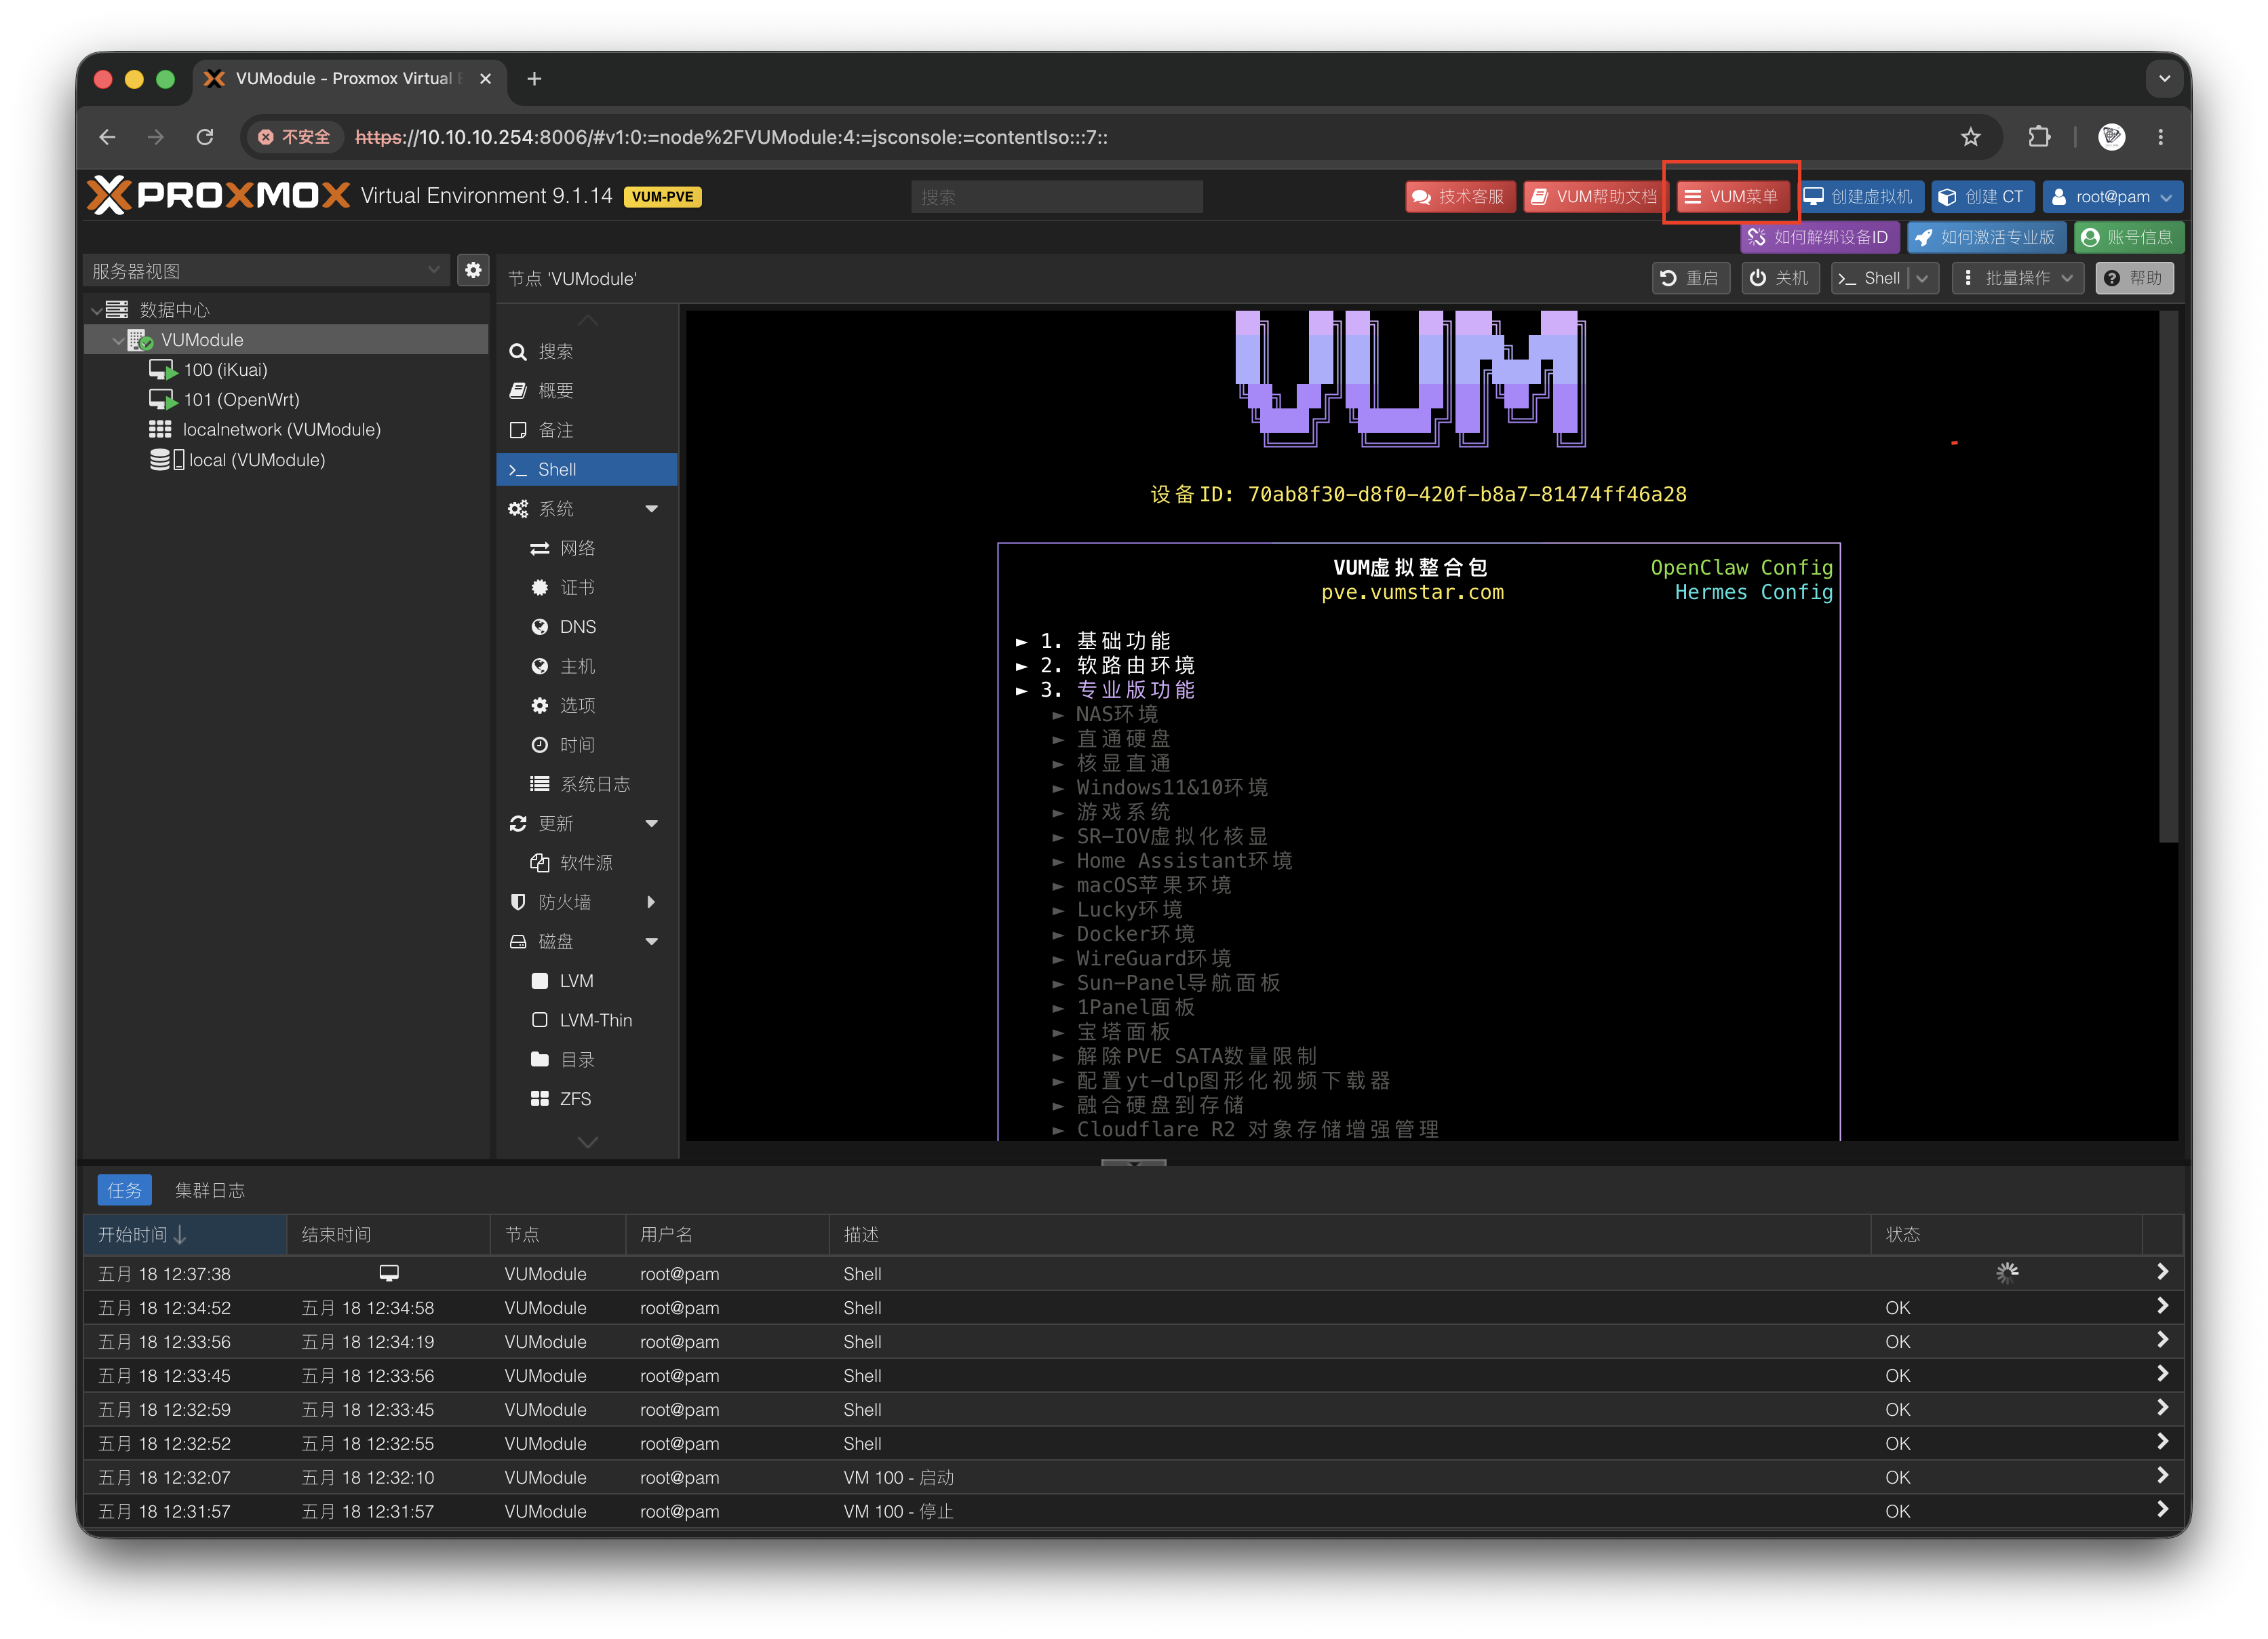
Task: Select the Shell node menu item
Action: (586, 469)
